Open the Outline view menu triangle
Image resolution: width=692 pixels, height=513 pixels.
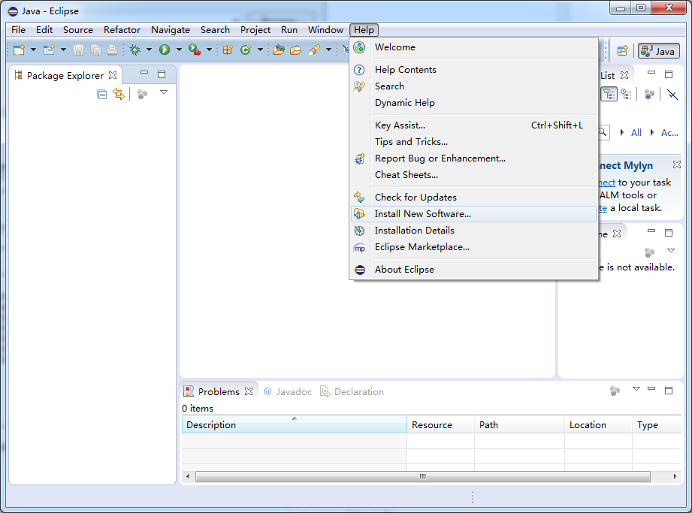click(671, 251)
